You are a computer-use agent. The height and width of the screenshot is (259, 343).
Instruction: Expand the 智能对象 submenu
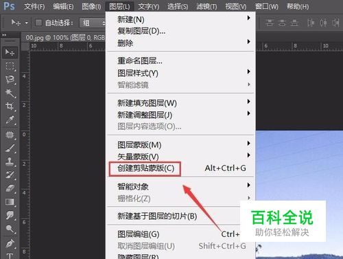pos(248,185)
